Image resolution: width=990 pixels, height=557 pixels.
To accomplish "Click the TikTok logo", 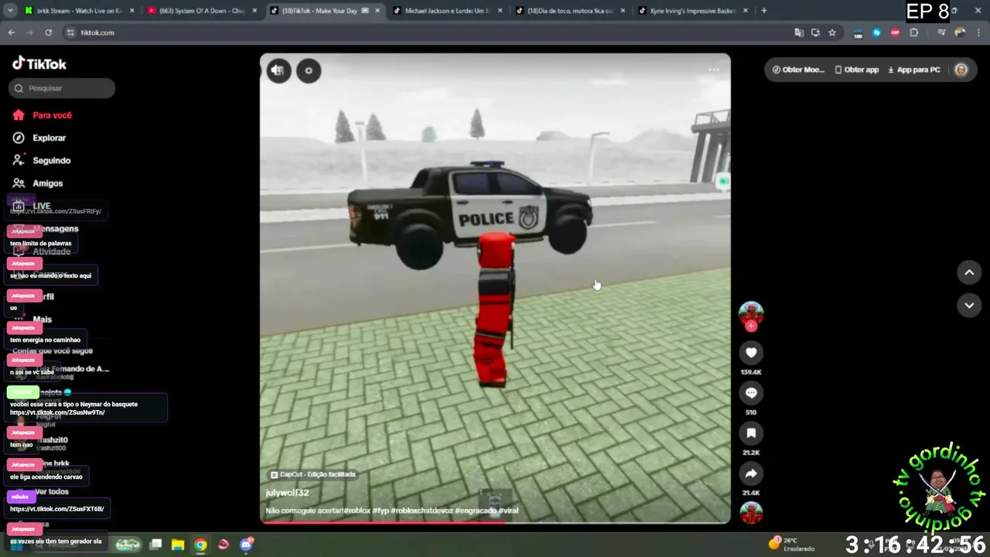I will coord(39,63).
